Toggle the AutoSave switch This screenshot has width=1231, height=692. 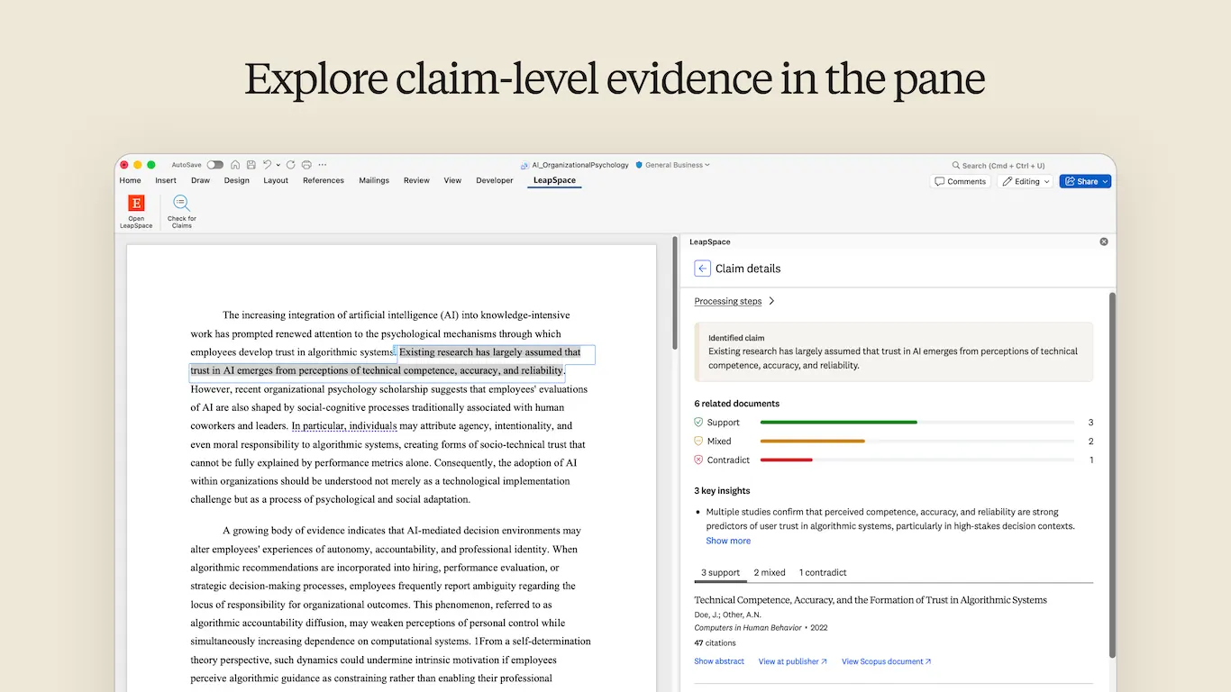pyautogui.click(x=214, y=165)
